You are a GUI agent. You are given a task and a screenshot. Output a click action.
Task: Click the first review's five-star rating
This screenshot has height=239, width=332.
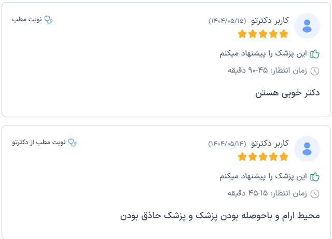pos(262,34)
